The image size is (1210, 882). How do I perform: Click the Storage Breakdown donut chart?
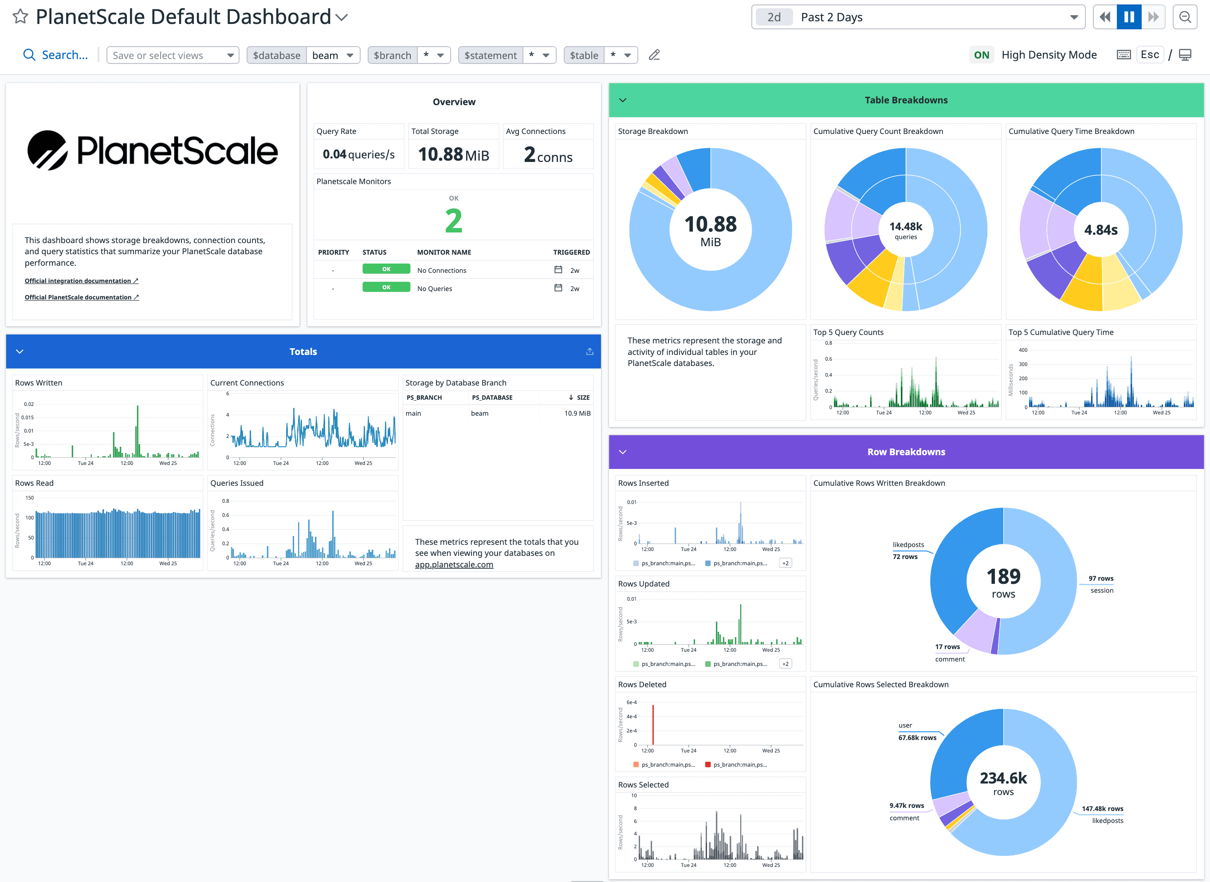(709, 230)
